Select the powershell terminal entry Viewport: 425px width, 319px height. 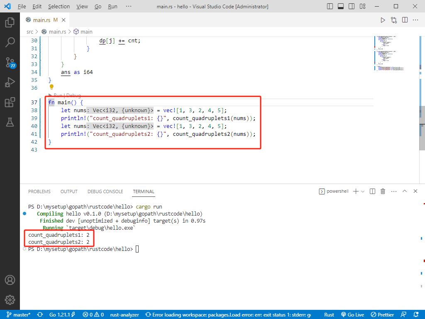(334, 191)
